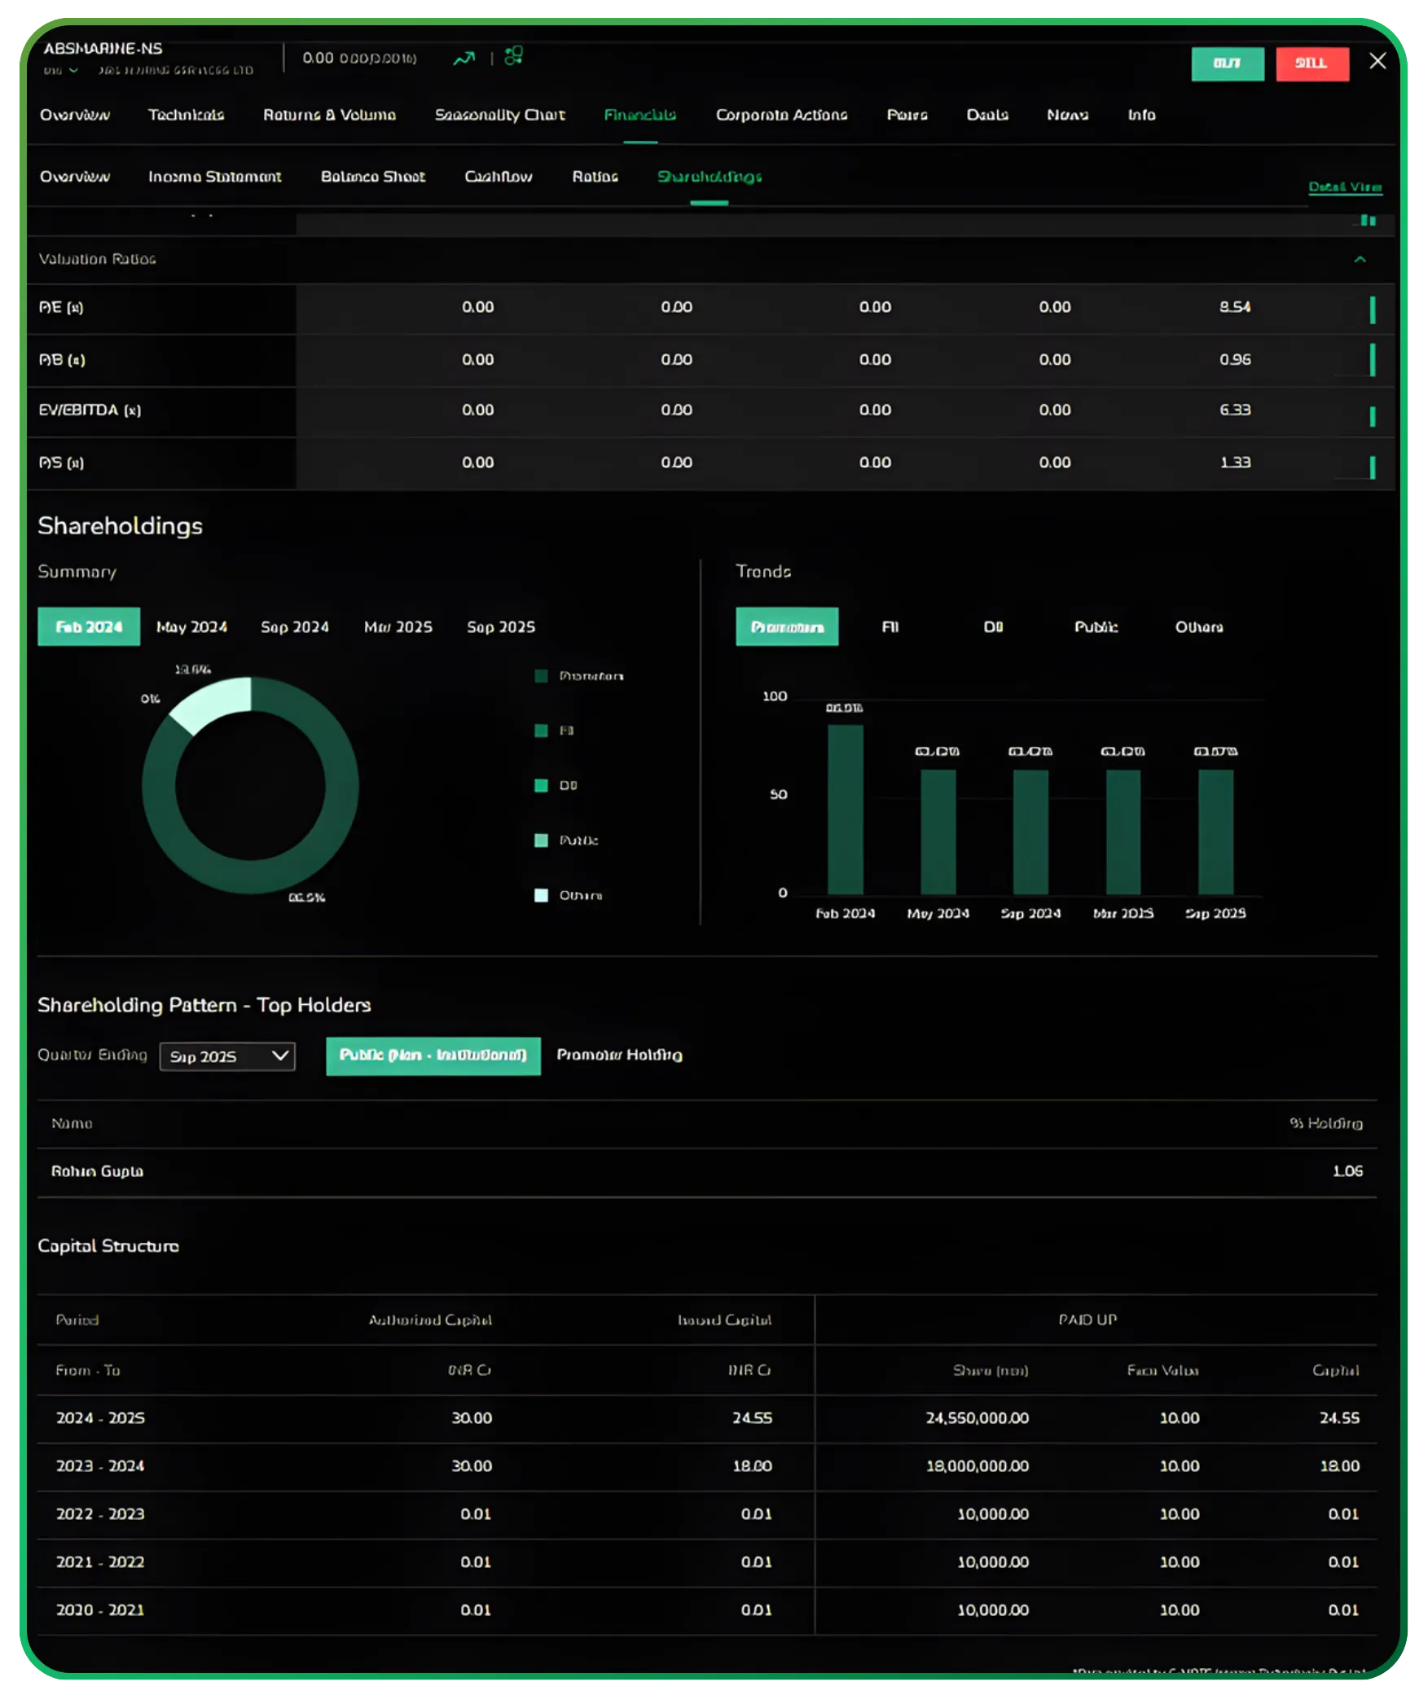Select the Sep 2024 period in Summary
The height and width of the screenshot is (1708, 1419).
[x=293, y=627]
